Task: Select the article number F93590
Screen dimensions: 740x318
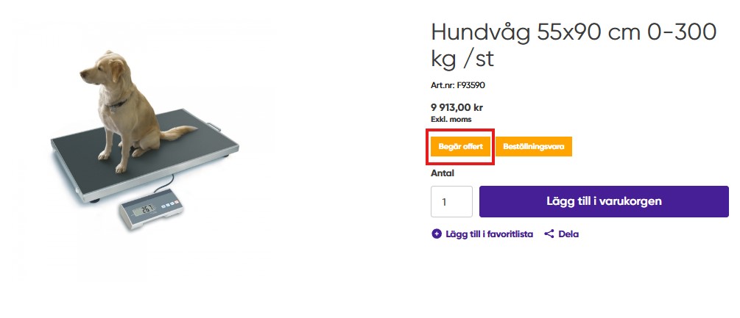Action: click(471, 86)
